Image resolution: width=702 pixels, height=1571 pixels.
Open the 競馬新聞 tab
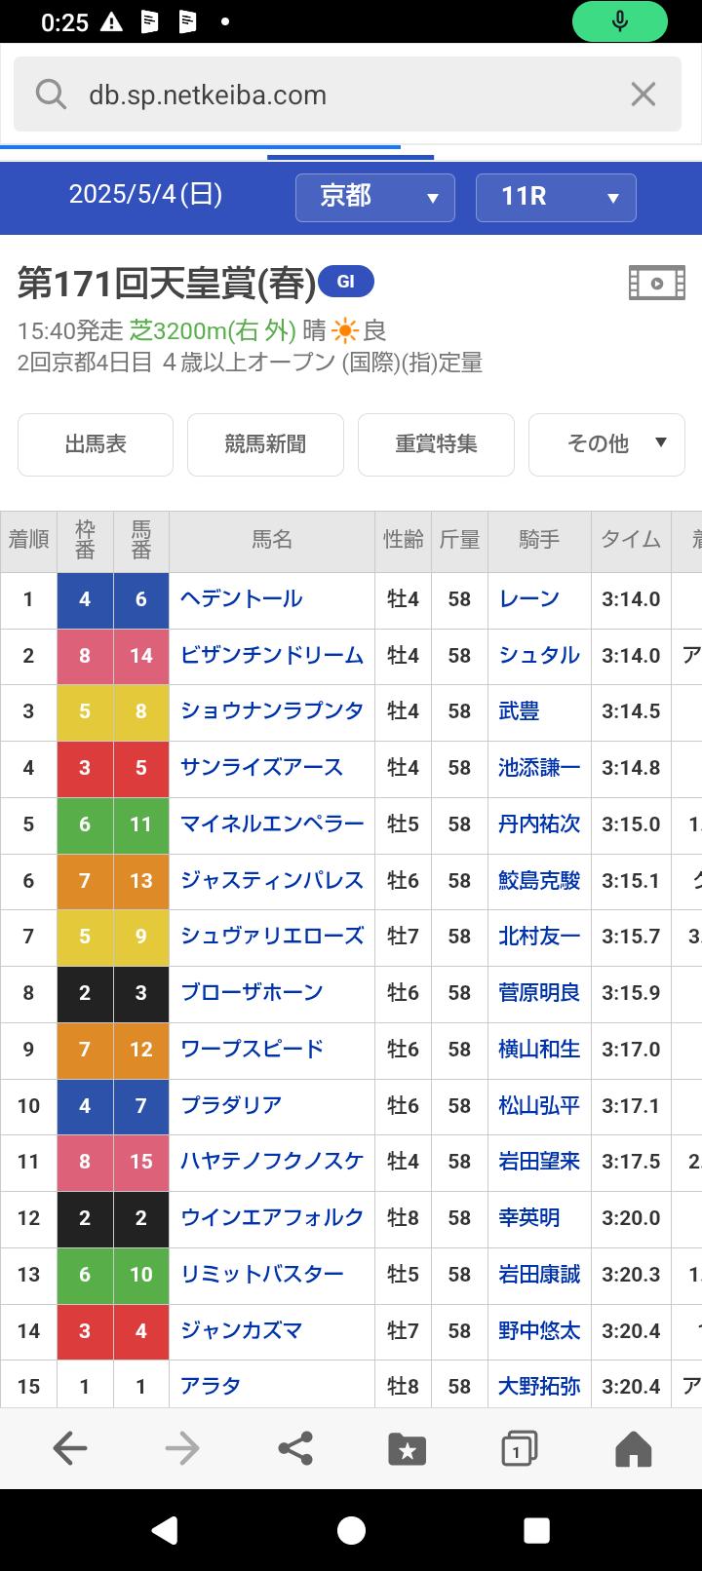coord(265,444)
